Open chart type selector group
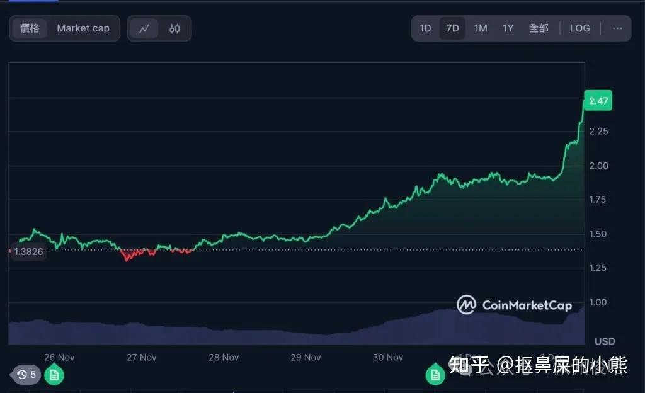Viewport: 645px width, 393px height. click(x=159, y=28)
